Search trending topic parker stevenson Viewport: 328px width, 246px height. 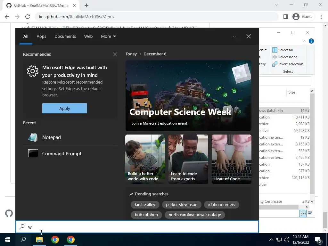coord(182,204)
